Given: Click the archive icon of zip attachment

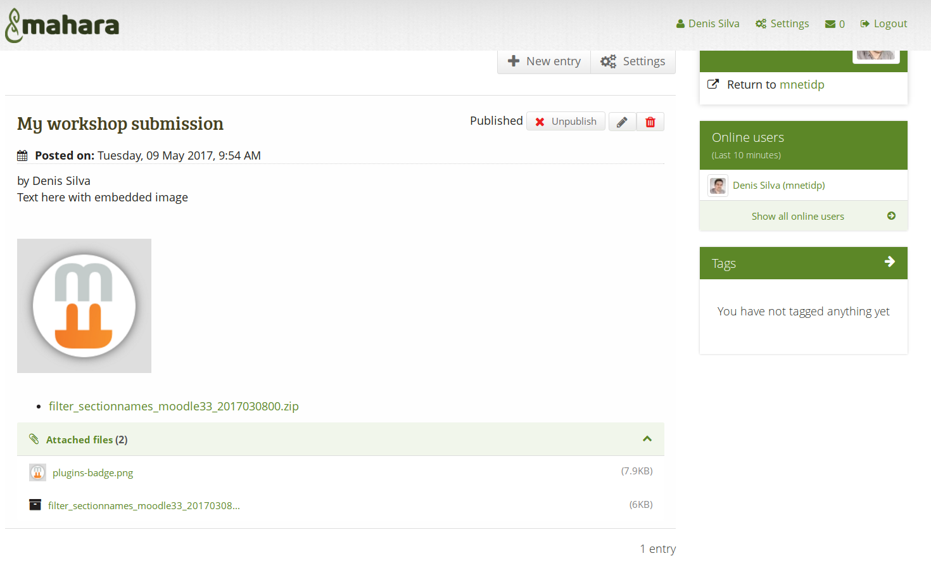Looking at the screenshot, I should 35,505.
